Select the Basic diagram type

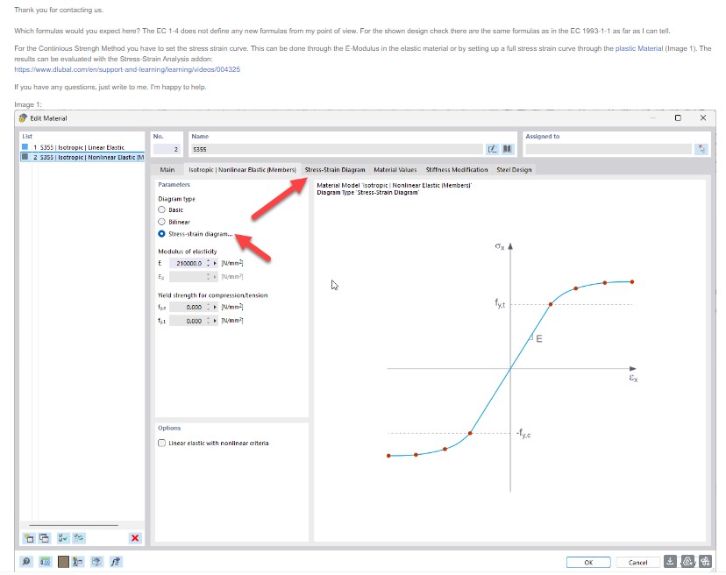161,210
